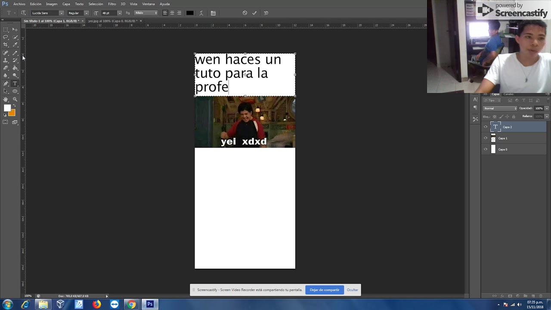The width and height of the screenshot is (551, 310).
Task: Center the text alignment
Action: click(x=172, y=13)
